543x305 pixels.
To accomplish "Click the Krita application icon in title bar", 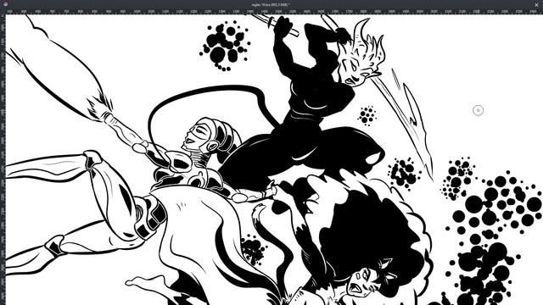I will [5, 4].
